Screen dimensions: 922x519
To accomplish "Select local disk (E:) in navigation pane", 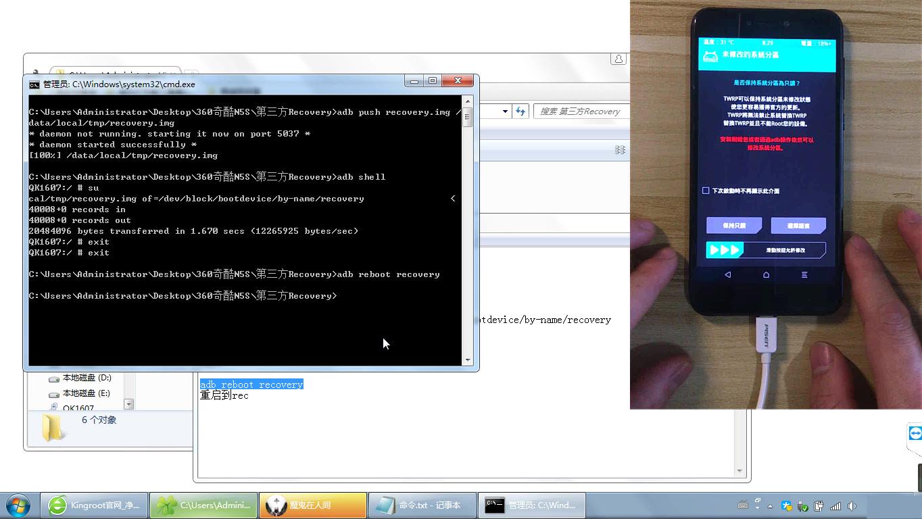I will (x=86, y=393).
